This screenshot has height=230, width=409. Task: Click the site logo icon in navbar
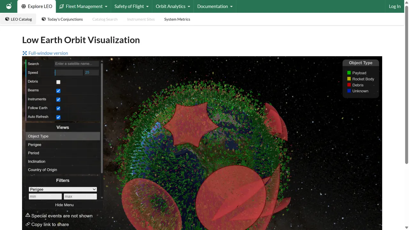(x=9, y=6)
